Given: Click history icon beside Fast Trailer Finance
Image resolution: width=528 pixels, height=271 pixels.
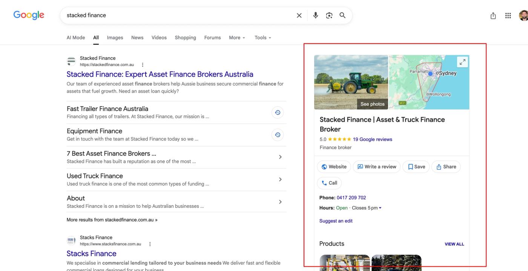Looking at the screenshot, I should (278, 112).
